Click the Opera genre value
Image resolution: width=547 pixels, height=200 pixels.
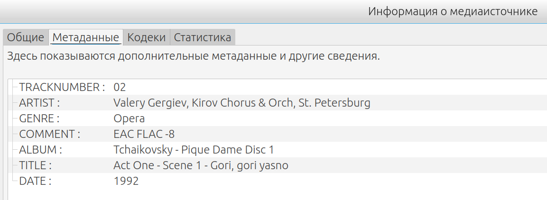[x=129, y=118]
